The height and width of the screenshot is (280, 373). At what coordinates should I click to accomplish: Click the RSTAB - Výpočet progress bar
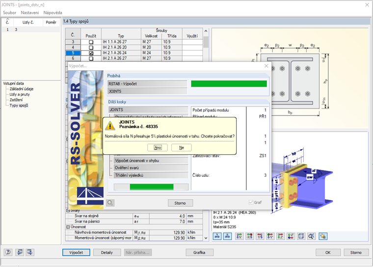point(229,84)
